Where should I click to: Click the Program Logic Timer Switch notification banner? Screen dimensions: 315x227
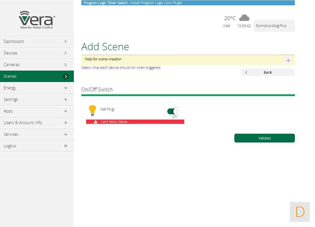point(188,3)
